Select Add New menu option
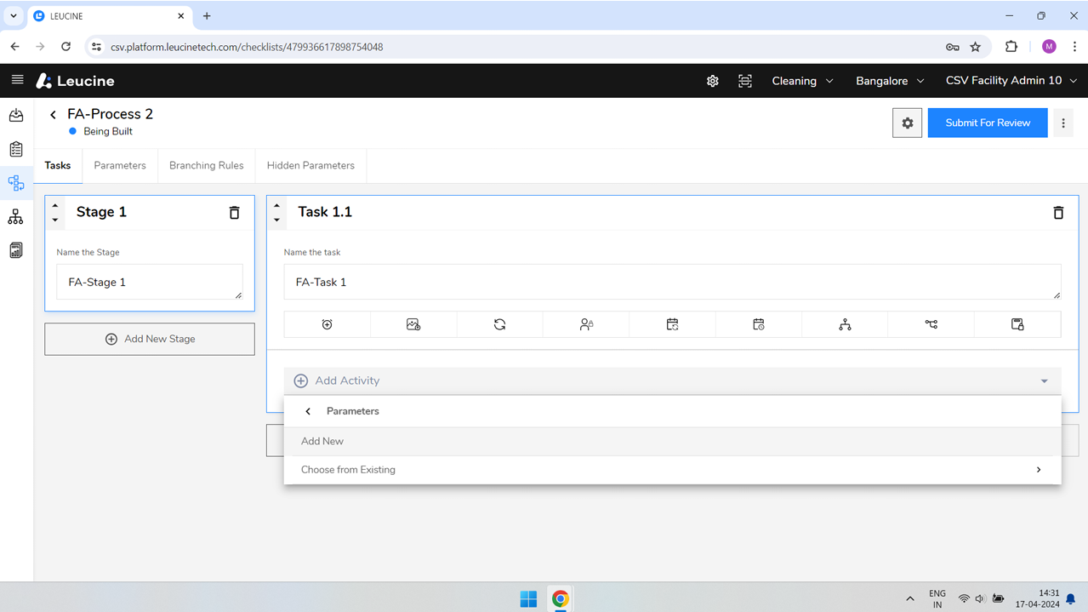 point(672,441)
